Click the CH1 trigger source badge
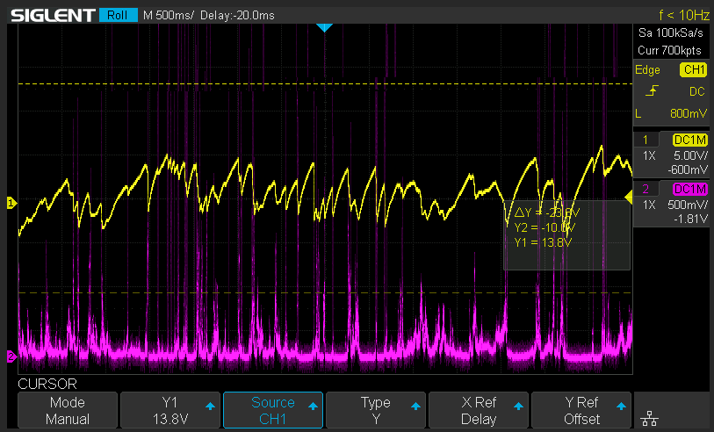The width and height of the screenshot is (714, 432). [694, 69]
